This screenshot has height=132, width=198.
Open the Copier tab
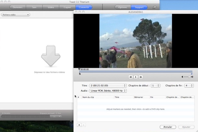tap(67, 7)
